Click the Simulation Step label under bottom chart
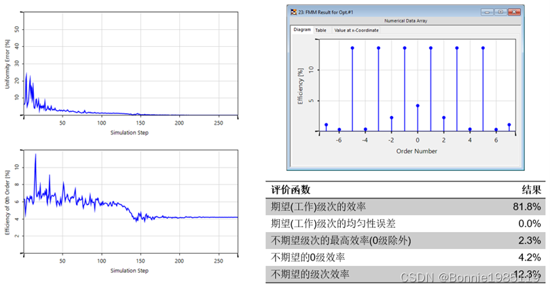 click(x=130, y=271)
